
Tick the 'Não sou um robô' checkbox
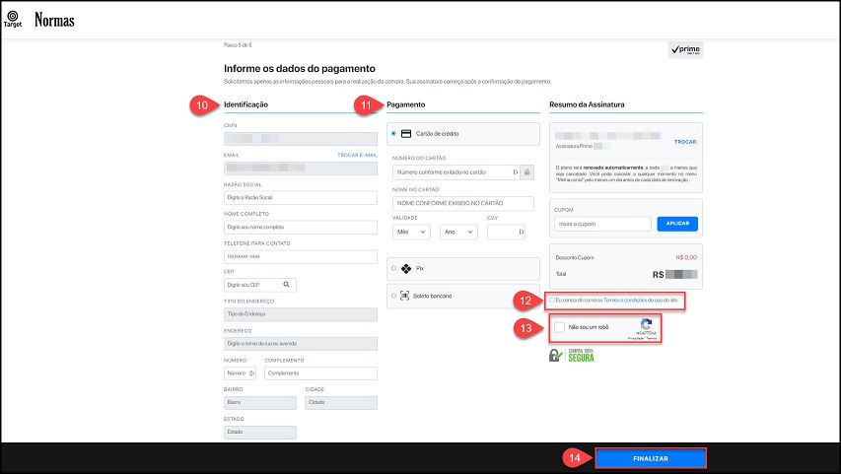point(560,327)
